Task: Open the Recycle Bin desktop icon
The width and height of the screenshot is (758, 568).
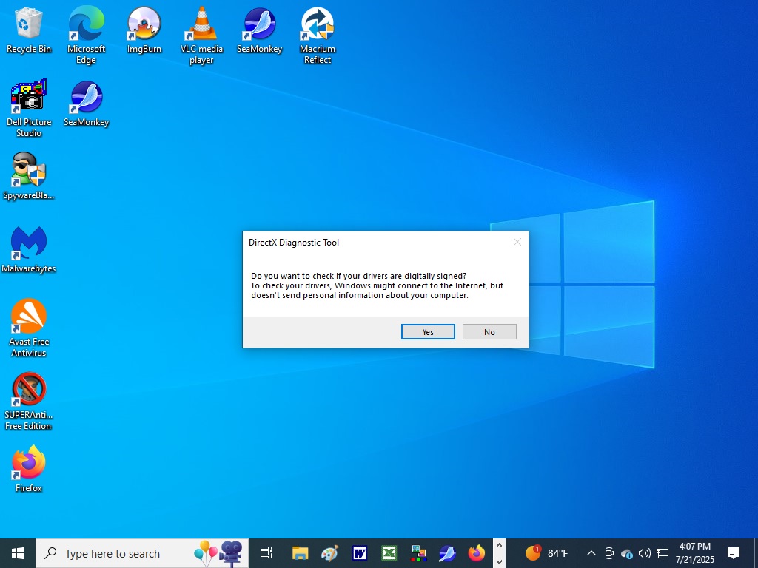Action: 29,30
